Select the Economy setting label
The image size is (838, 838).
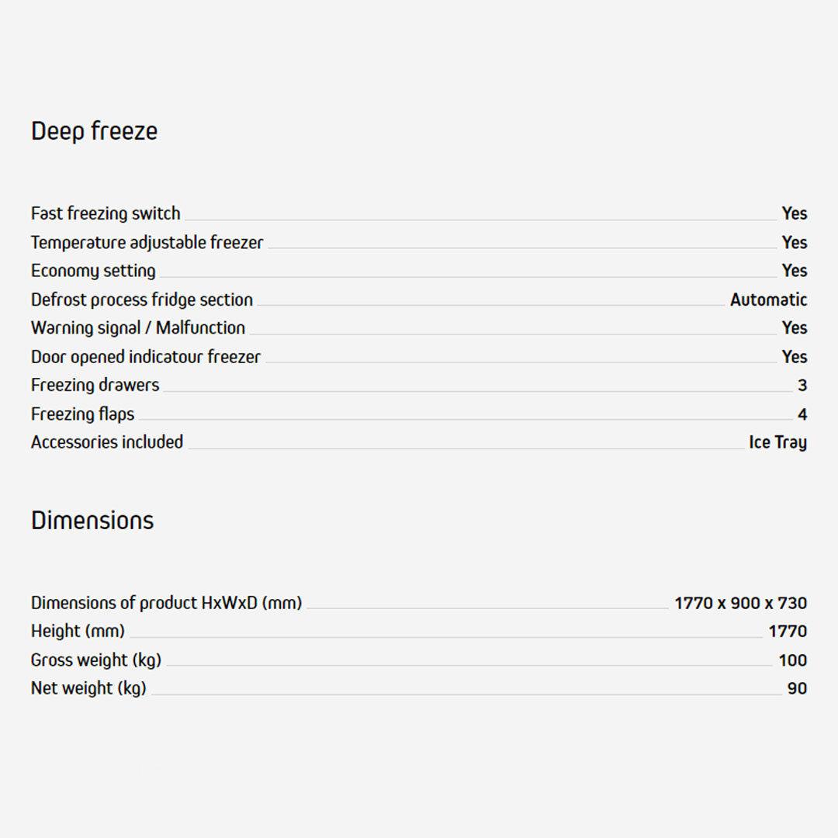[x=93, y=271]
